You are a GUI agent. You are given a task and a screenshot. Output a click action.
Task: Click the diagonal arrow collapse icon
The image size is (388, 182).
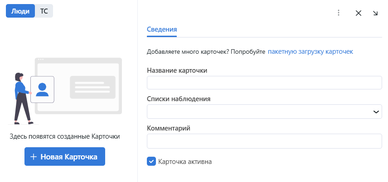tap(375, 13)
